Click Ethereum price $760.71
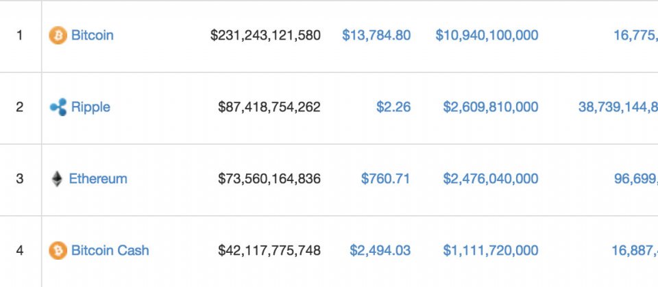The width and height of the screenshot is (658, 287). (386, 178)
